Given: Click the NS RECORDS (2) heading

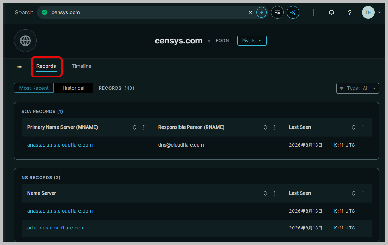Looking at the screenshot, I should pos(41,178).
